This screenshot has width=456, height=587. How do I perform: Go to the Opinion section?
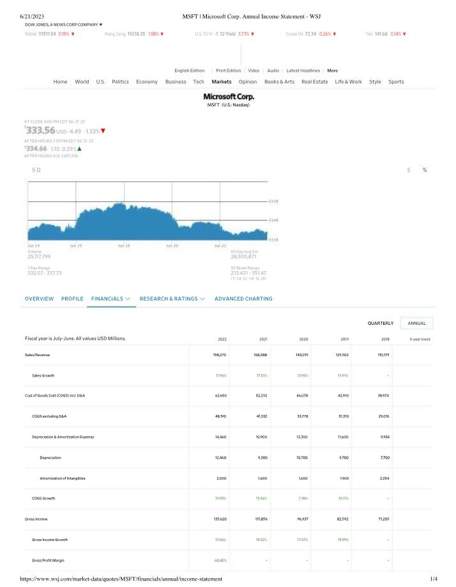(248, 82)
